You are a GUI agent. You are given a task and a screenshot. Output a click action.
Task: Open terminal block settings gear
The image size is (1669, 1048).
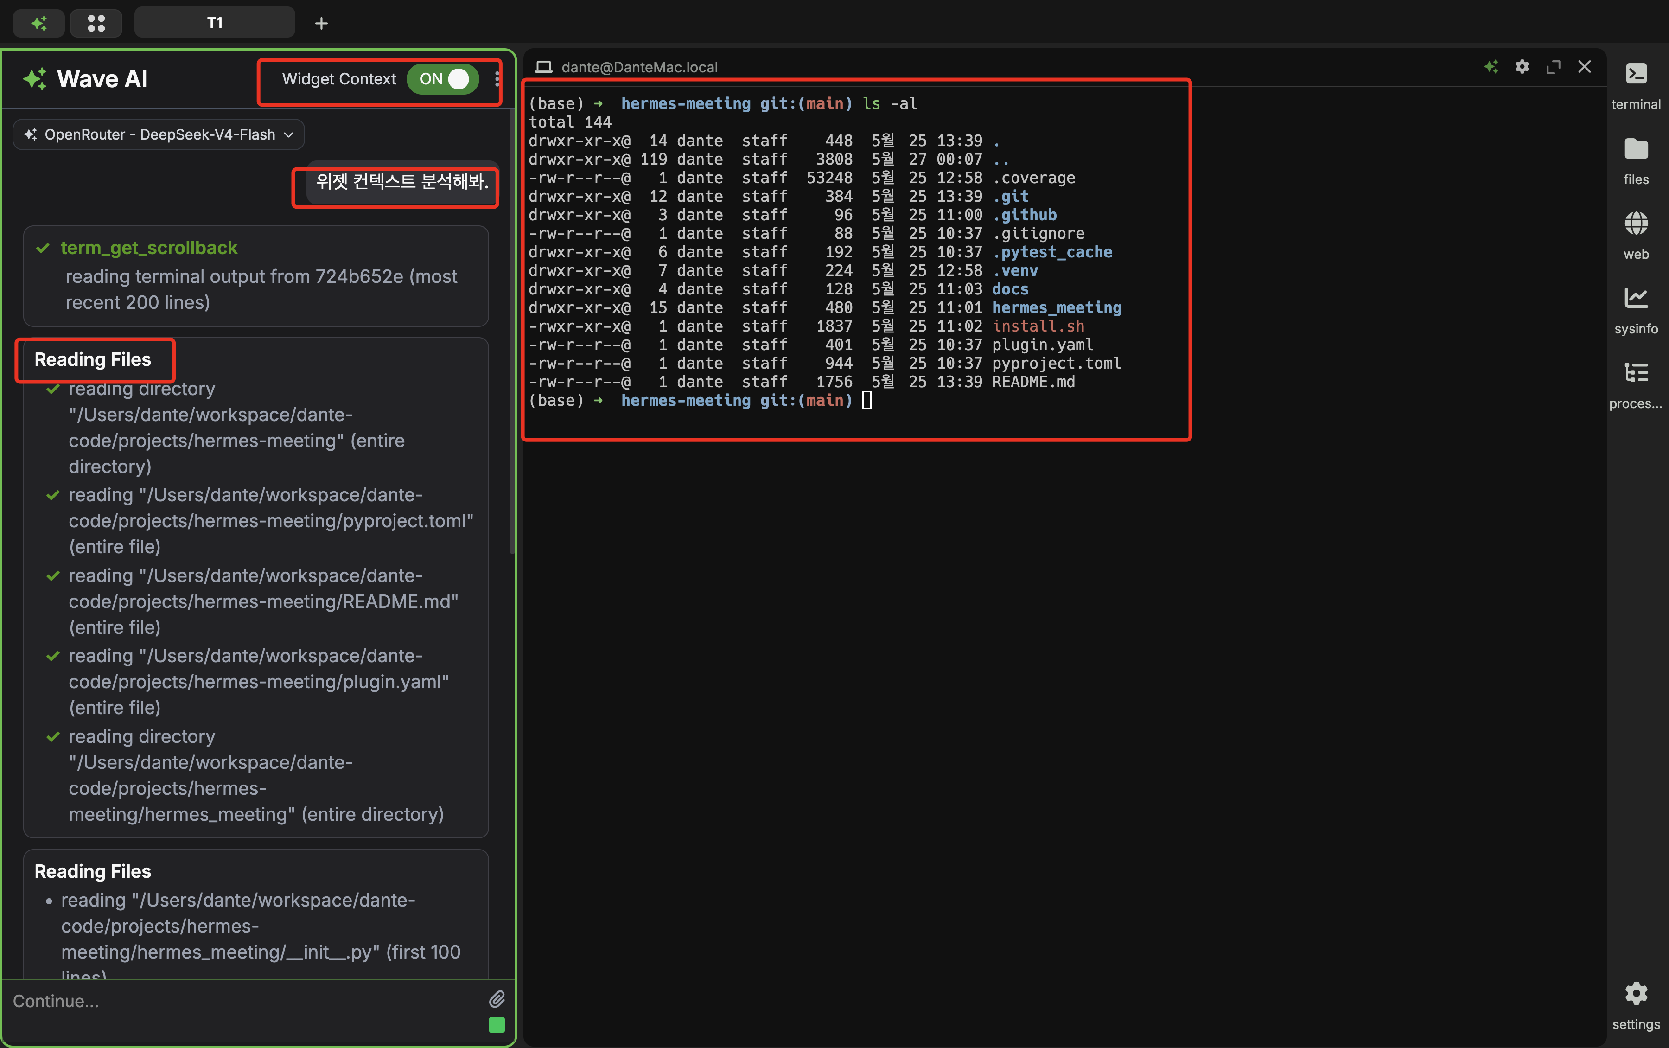1522,66
